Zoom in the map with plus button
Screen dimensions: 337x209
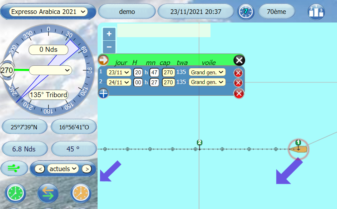[109, 34]
